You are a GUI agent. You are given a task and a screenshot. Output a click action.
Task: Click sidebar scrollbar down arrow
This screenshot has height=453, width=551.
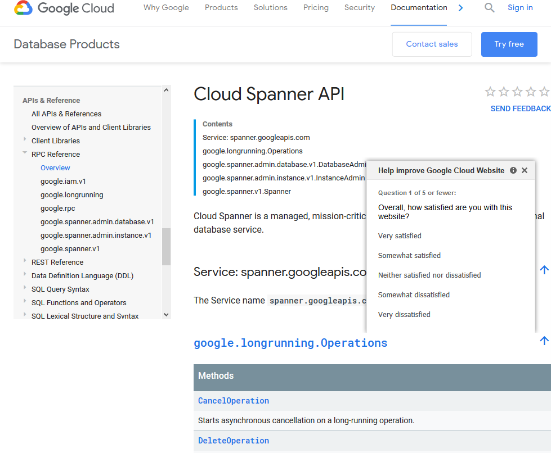pos(166,315)
